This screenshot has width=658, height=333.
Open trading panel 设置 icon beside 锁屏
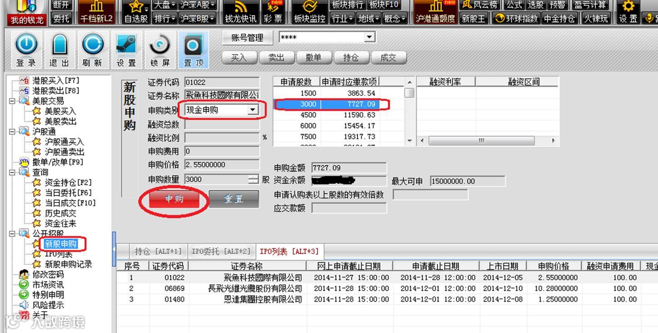126,50
